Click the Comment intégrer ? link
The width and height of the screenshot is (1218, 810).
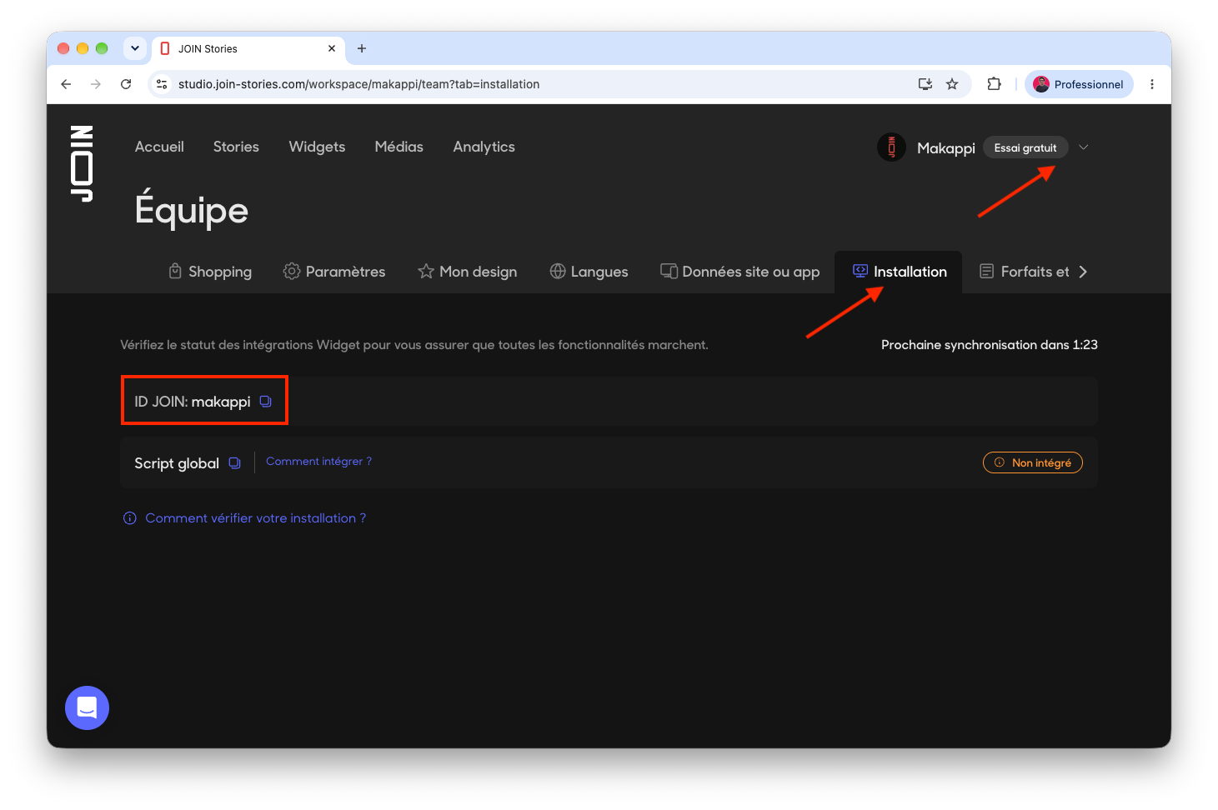(319, 462)
